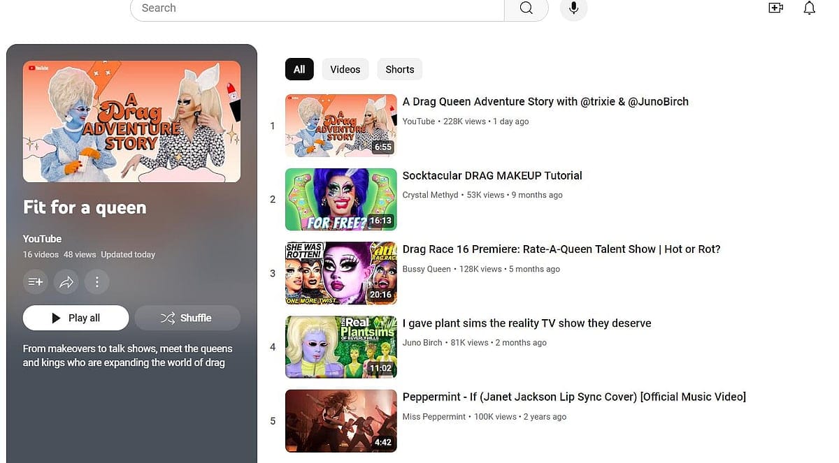This screenshot has width=839, height=463.
Task: Click the 53K views text
Action: pos(485,195)
